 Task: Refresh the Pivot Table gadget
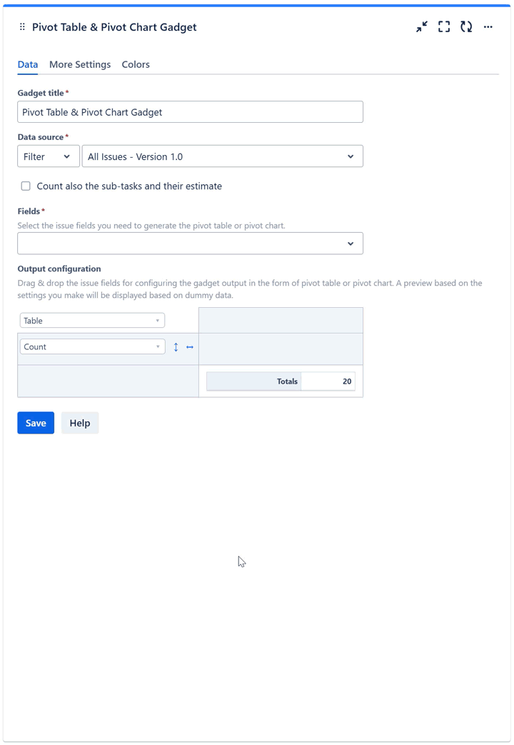[466, 27]
